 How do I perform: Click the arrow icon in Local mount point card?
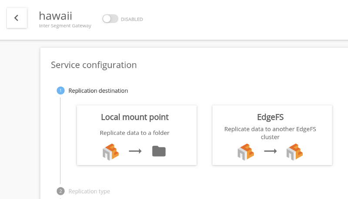click(135, 151)
